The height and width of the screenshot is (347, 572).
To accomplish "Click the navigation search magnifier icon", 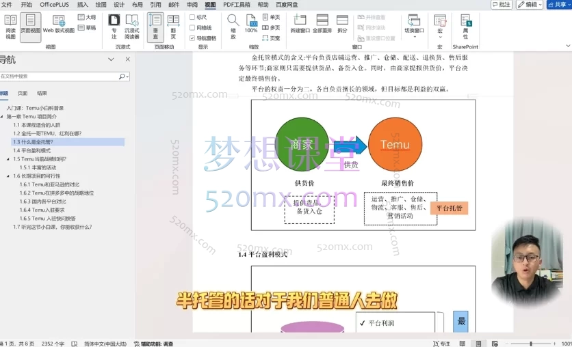I will [x=122, y=77].
